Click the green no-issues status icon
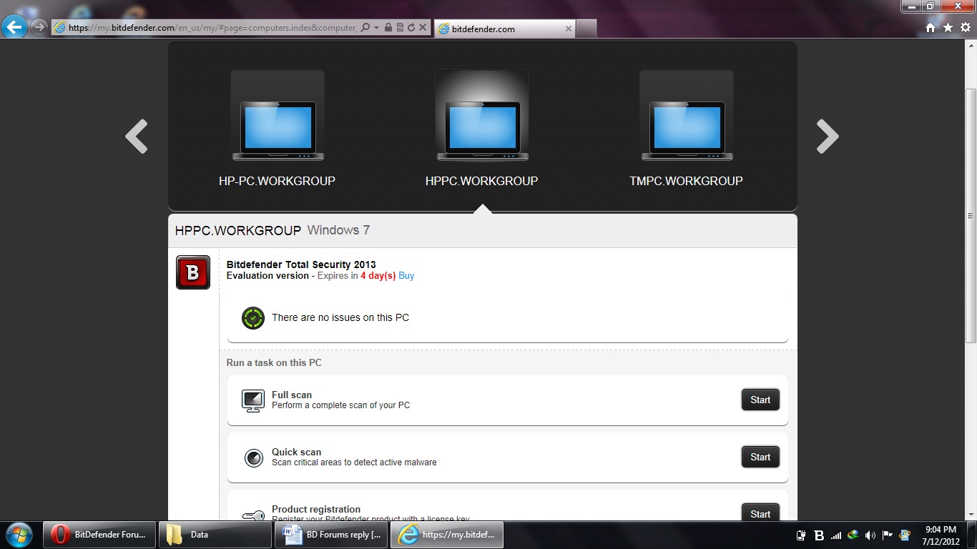 point(253,317)
